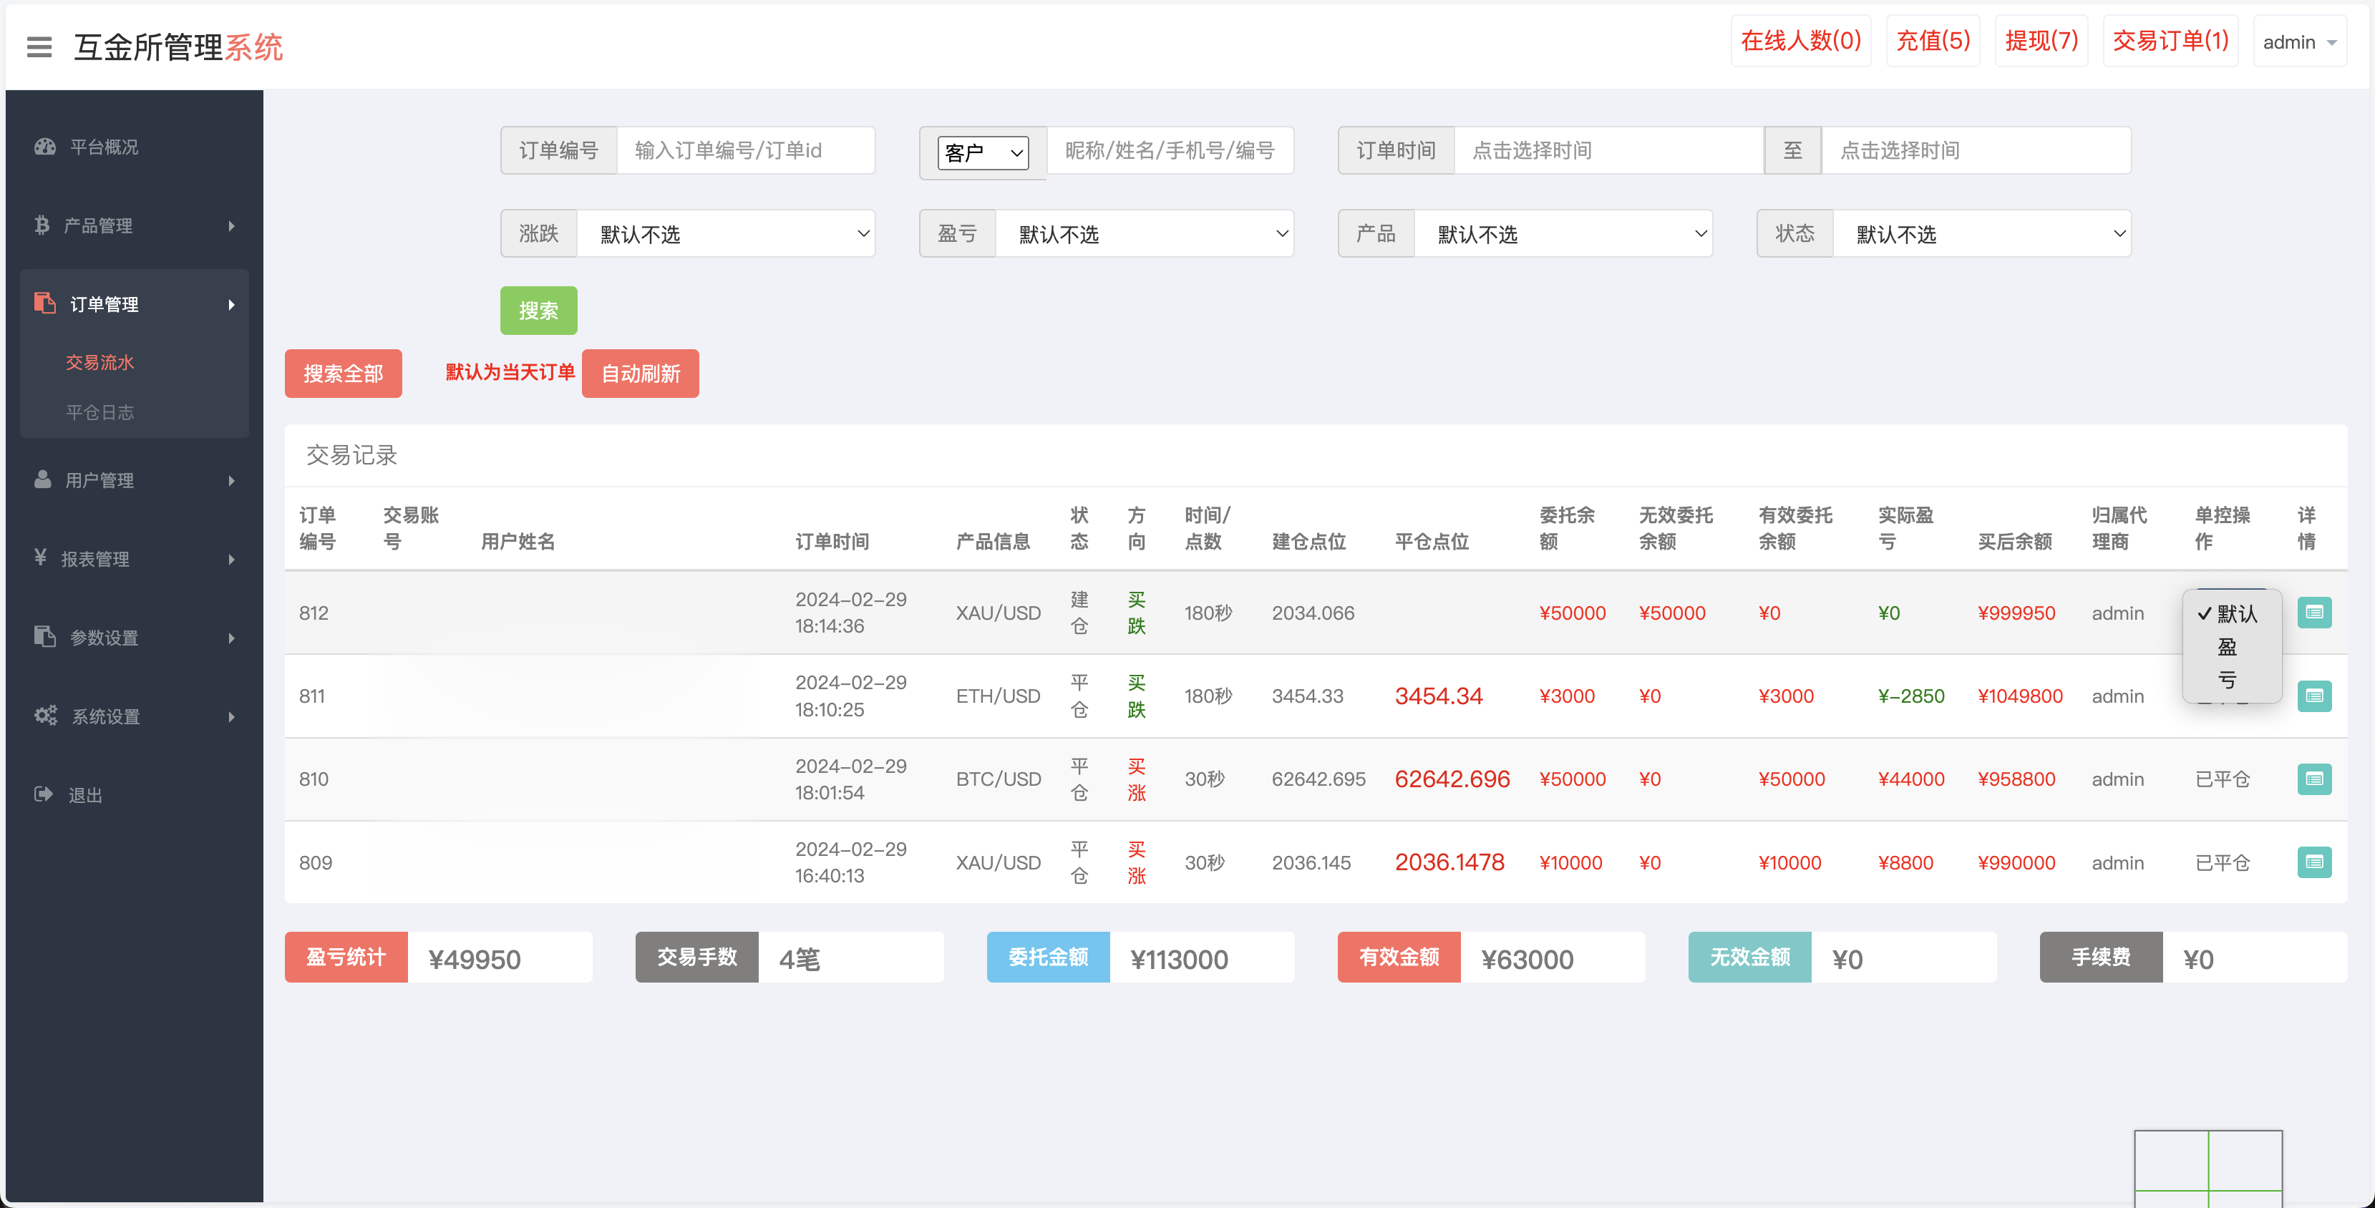Open 充值(5) from the top bar
The height and width of the screenshot is (1208, 2375).
[1933, 41]
